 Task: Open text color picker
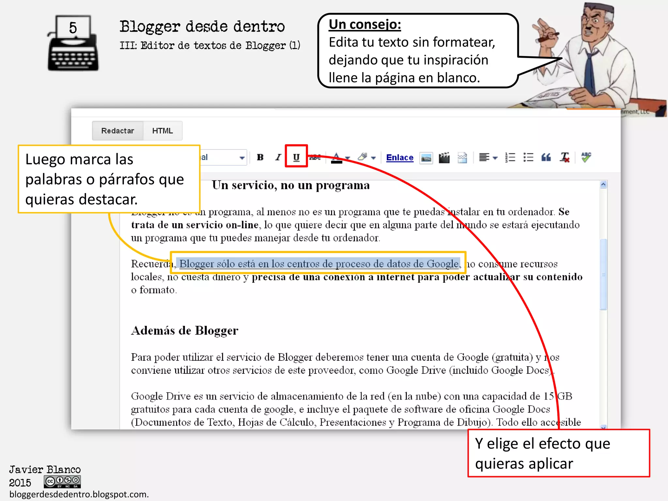tap(340, 158)
